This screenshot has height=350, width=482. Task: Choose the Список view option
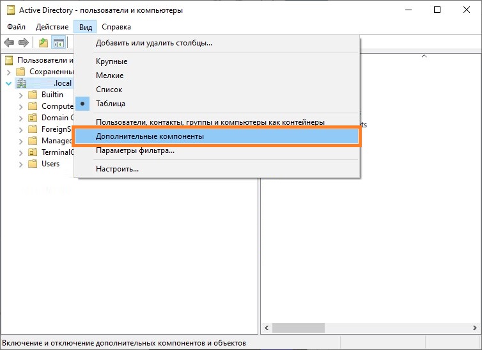[x=109, y=90]
